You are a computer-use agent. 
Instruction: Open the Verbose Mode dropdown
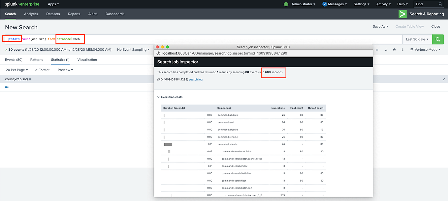[x=426, y=49]
